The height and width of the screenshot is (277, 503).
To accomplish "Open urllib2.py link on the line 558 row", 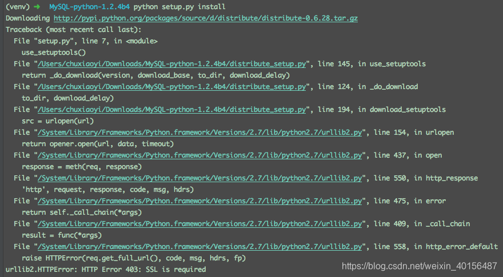I will click(x=199, y=247).
